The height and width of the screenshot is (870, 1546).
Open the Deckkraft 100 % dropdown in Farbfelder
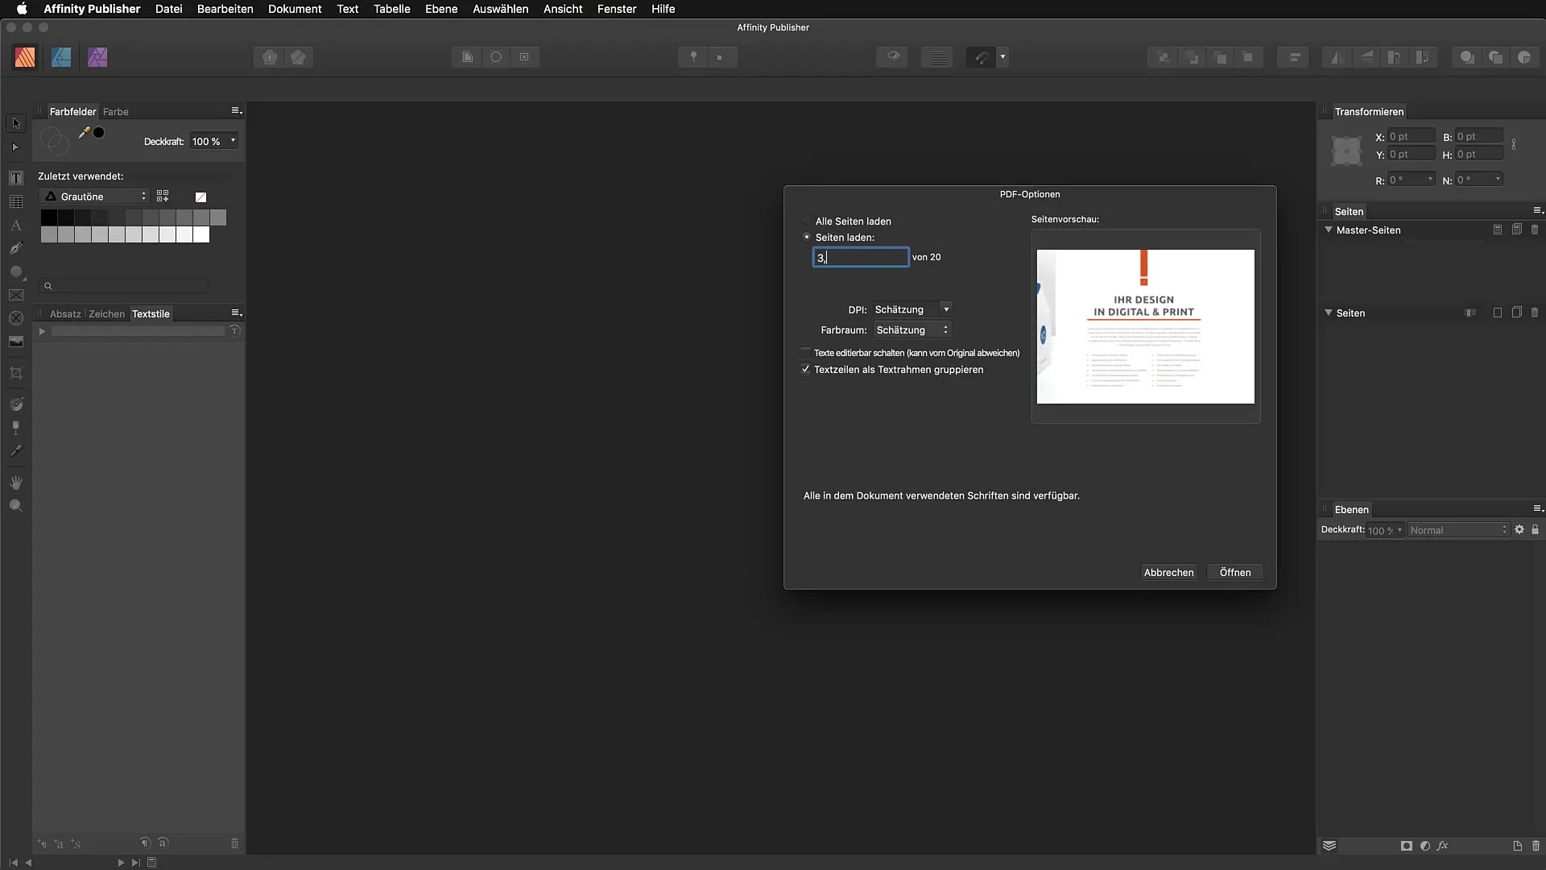tap(213, 141)
